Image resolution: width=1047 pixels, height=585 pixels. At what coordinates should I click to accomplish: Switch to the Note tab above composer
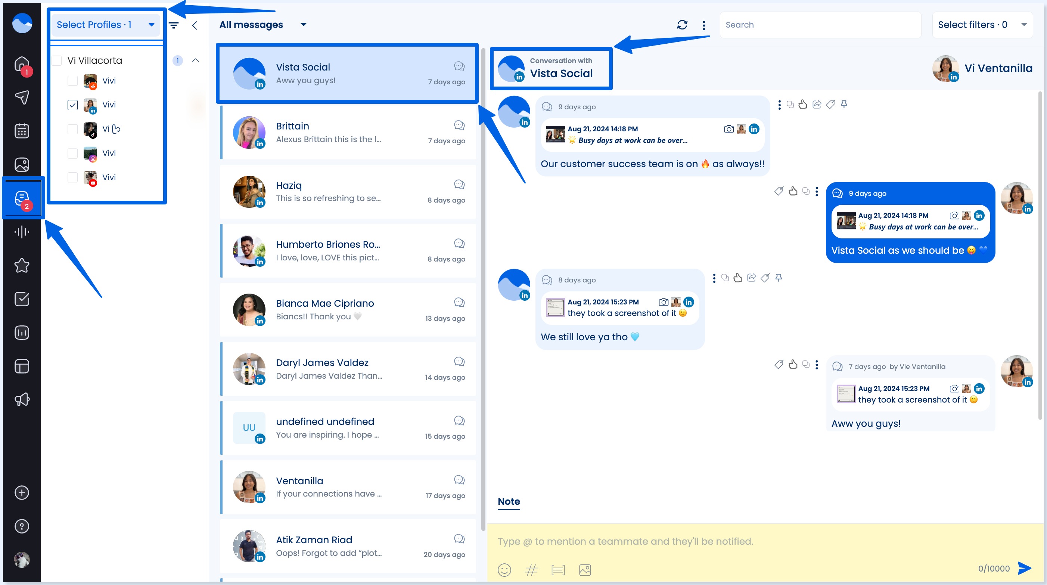coord(509,502)
